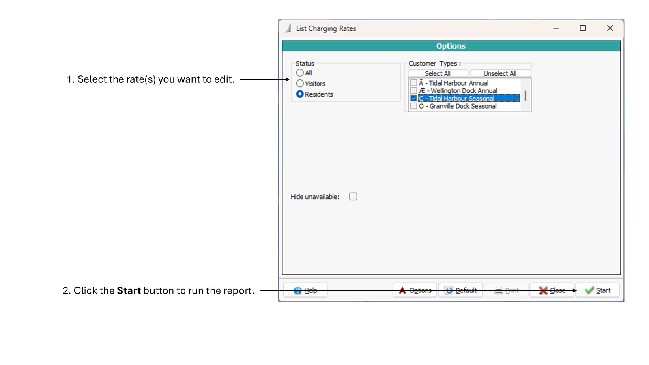Select Wellington Dock Annual in the list
Viewport: 649px width, 365px height.
point(458,90)
